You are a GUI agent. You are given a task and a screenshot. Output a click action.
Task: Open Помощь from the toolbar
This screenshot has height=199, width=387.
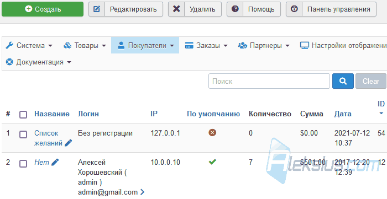pos(253,9)
